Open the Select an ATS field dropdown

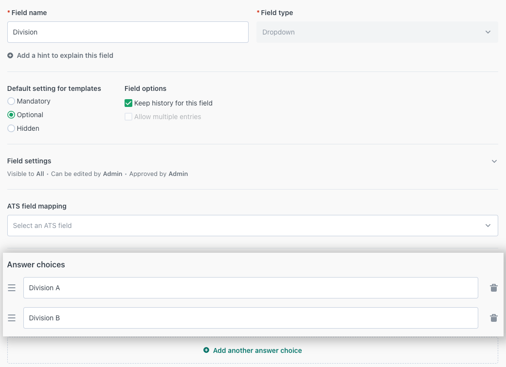(253, 226)
